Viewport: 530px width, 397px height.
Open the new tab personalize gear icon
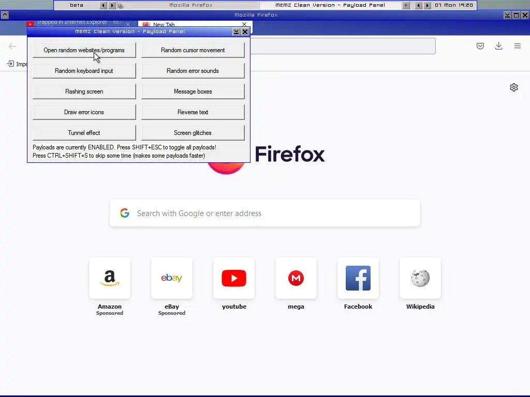[514, 87]
